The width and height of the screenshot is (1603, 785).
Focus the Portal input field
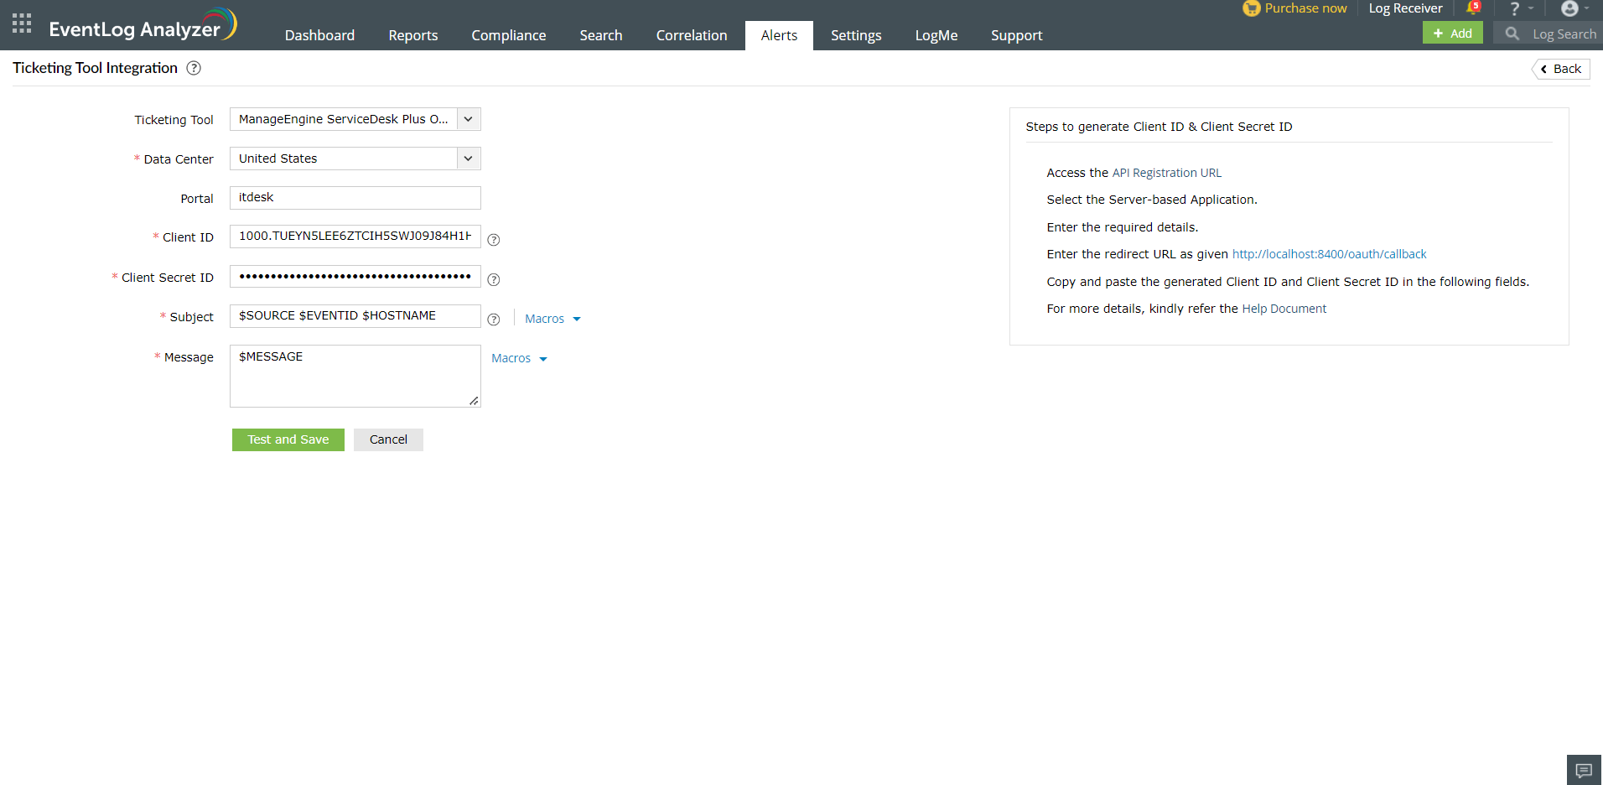point(355,198)
